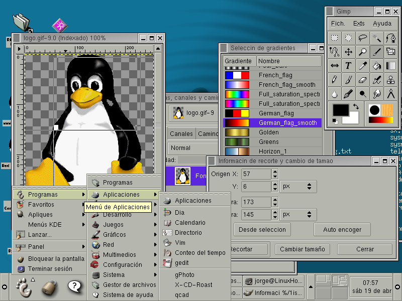Image resolution: width=402 pixels, height=301 pixels.
Task: Open the active wood pattern indicator
Action: pos(387,110)
